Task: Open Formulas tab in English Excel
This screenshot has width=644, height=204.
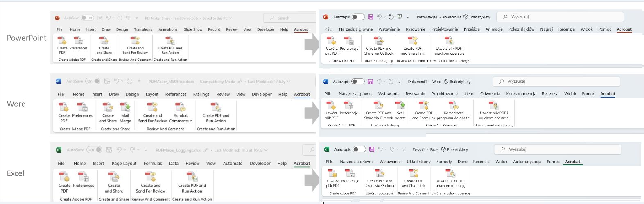Action: point(153,164)
